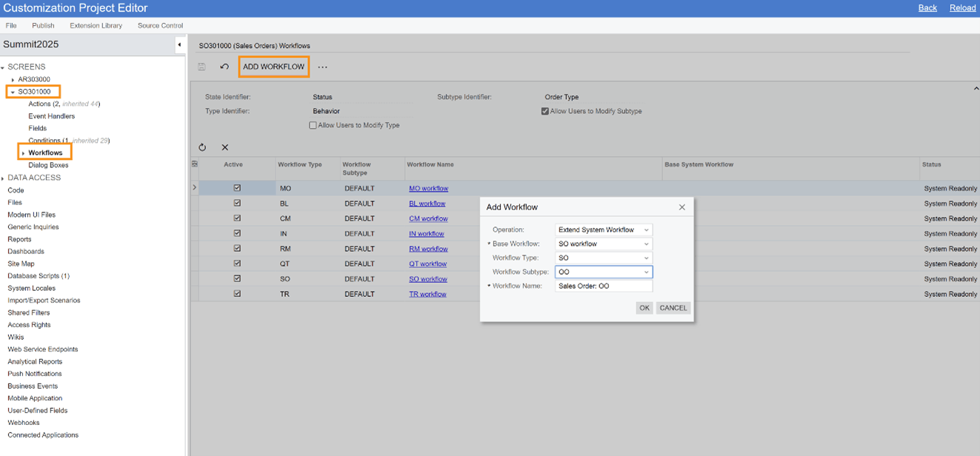Toggle Active checkbox for the RM row
The height and width of the screenshot is (456, 980).
coord(237,249)
